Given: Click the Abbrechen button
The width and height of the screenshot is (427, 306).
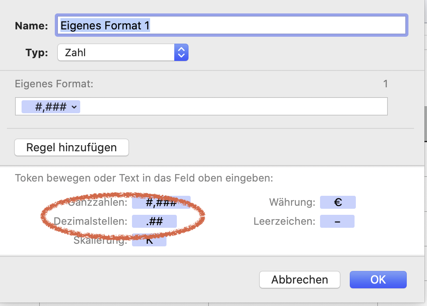Looking at the screenshot, I should pos(299,280).
